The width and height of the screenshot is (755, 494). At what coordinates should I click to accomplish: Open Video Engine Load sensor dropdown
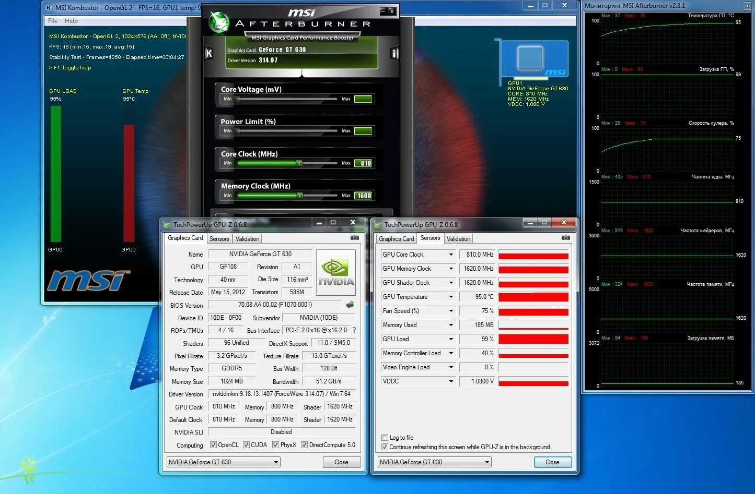[x=451, y=367]
